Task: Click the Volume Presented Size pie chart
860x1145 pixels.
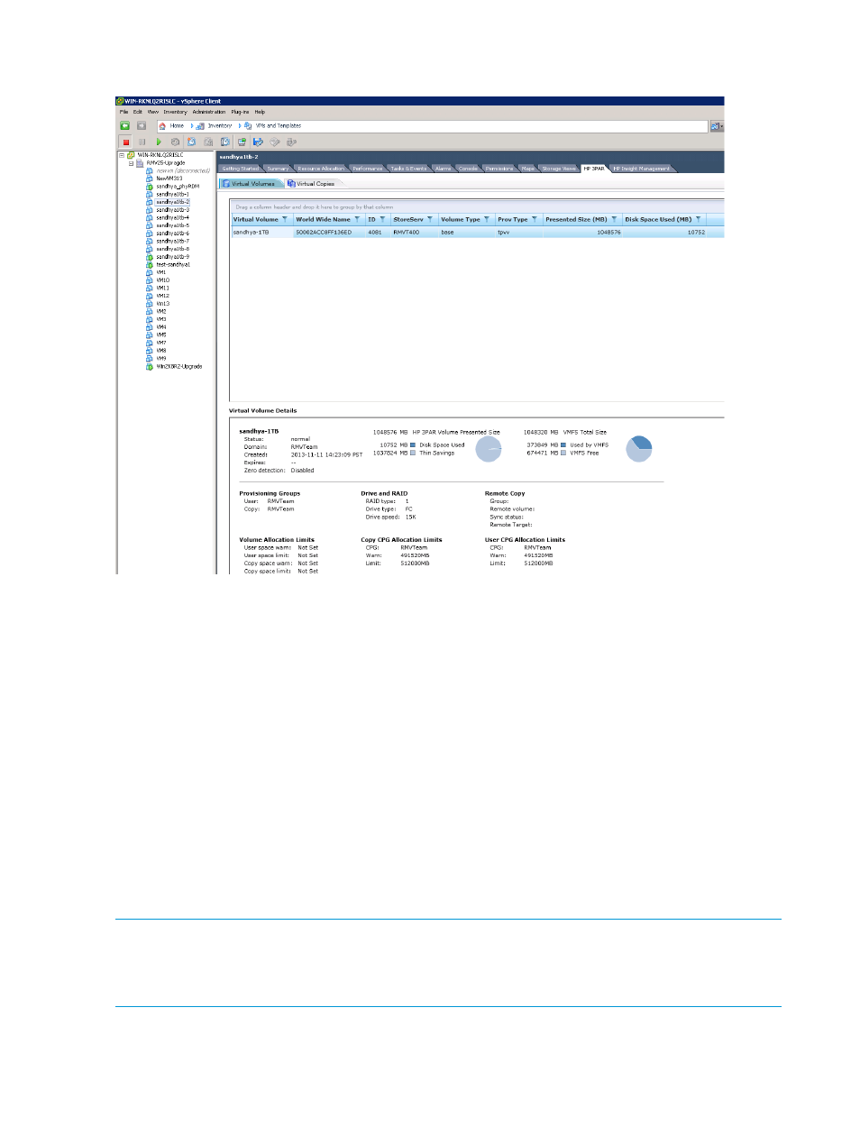Action: pyautogui.click(x=489, y=448)
